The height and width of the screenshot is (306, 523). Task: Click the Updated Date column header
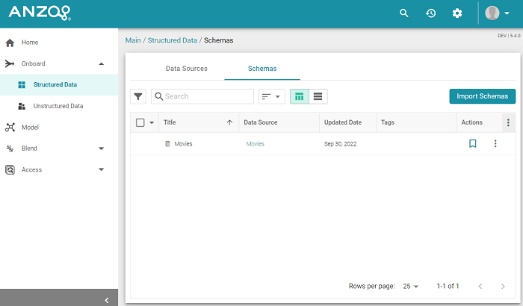[x=343, y=122]
